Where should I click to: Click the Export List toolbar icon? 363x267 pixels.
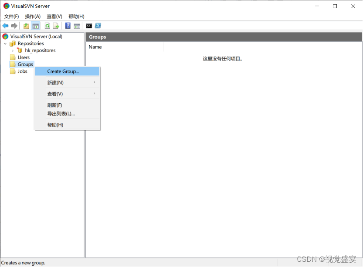56,26
